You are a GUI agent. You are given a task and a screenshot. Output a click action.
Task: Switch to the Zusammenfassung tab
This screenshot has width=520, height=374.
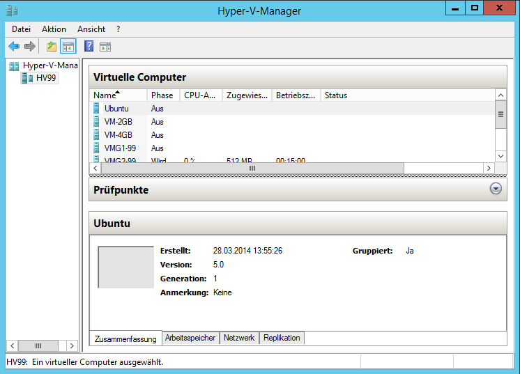[x=125, y=339]
